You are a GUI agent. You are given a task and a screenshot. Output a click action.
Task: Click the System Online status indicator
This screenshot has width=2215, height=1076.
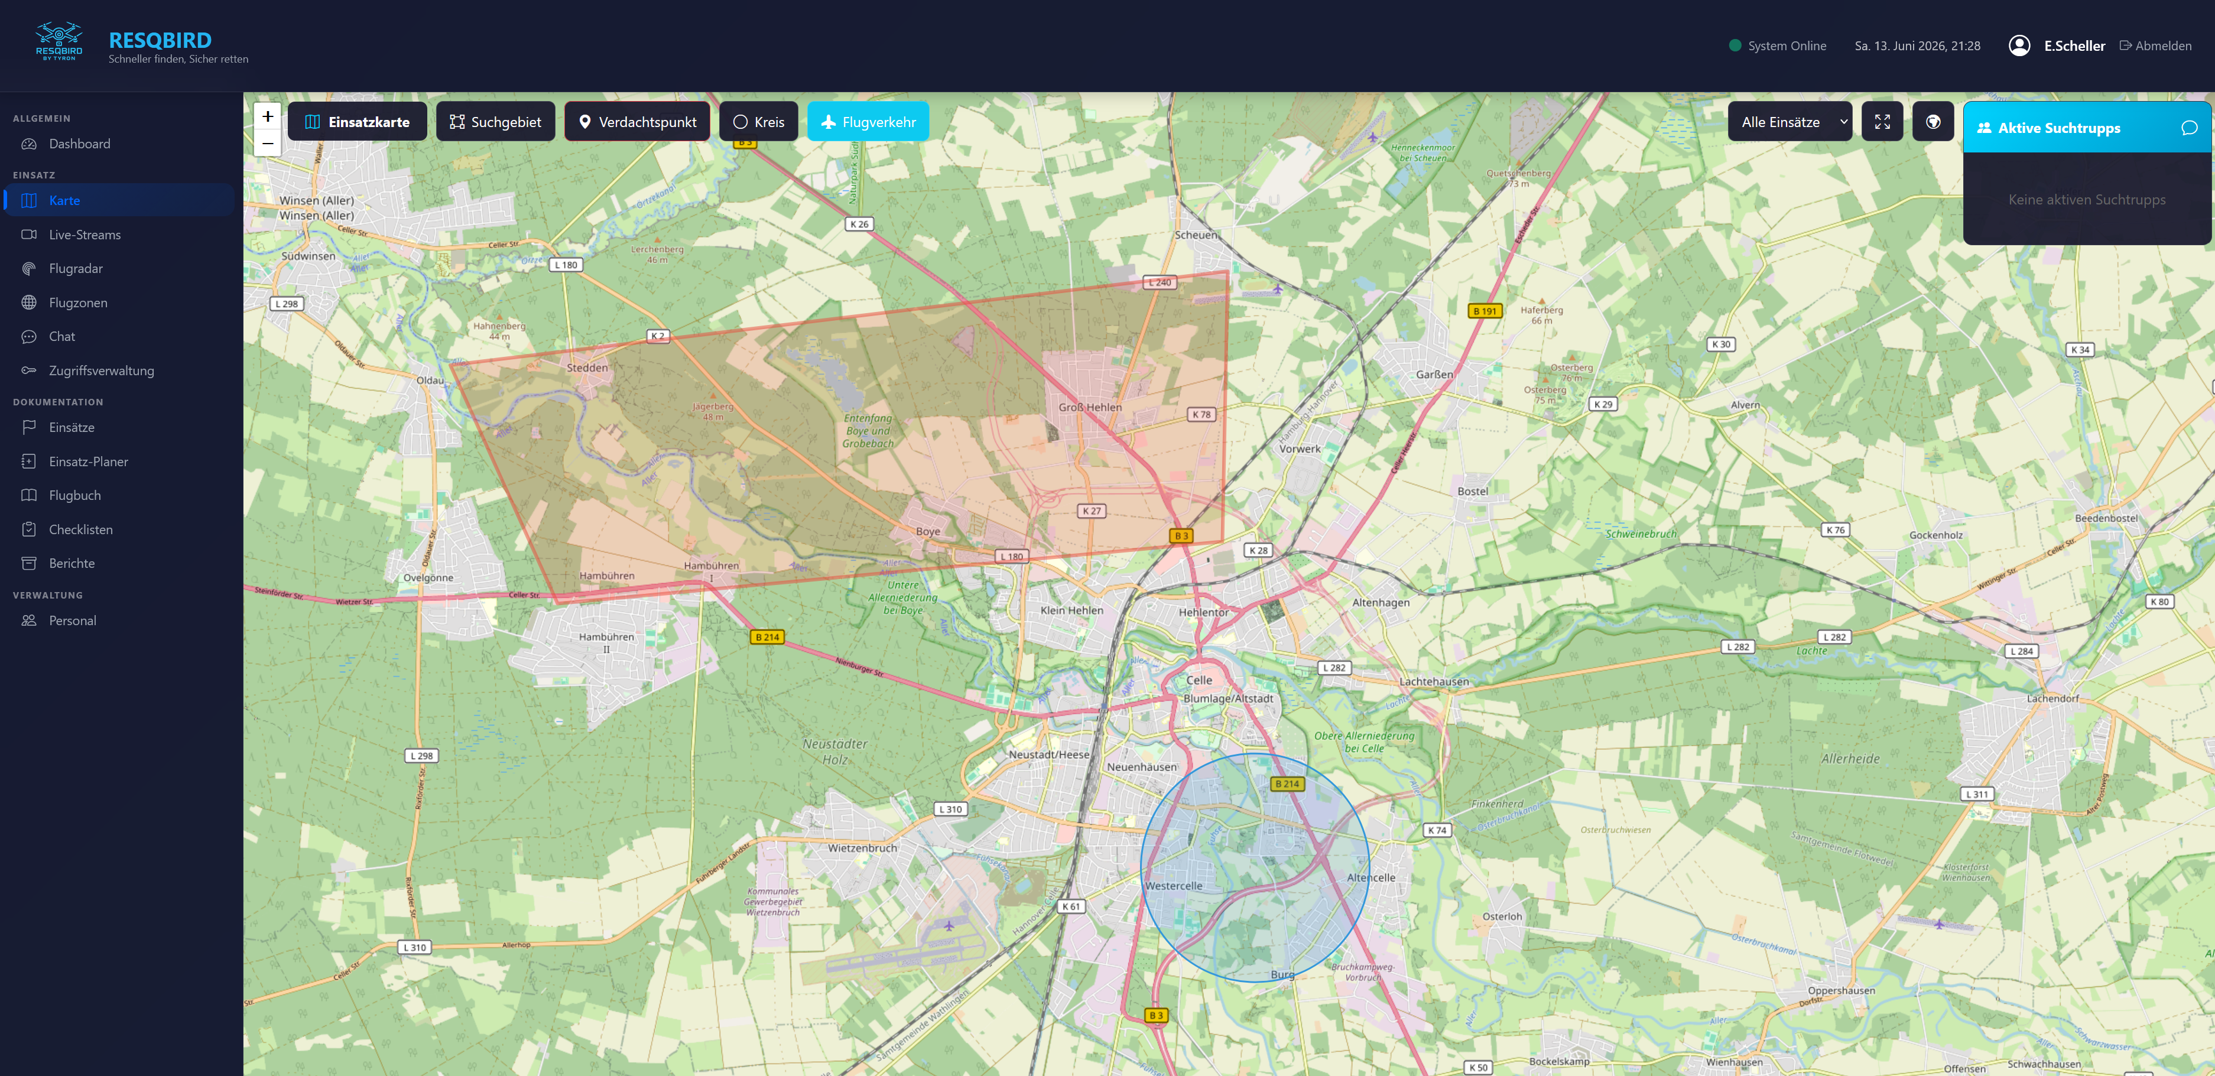(x=1777, y=47)
